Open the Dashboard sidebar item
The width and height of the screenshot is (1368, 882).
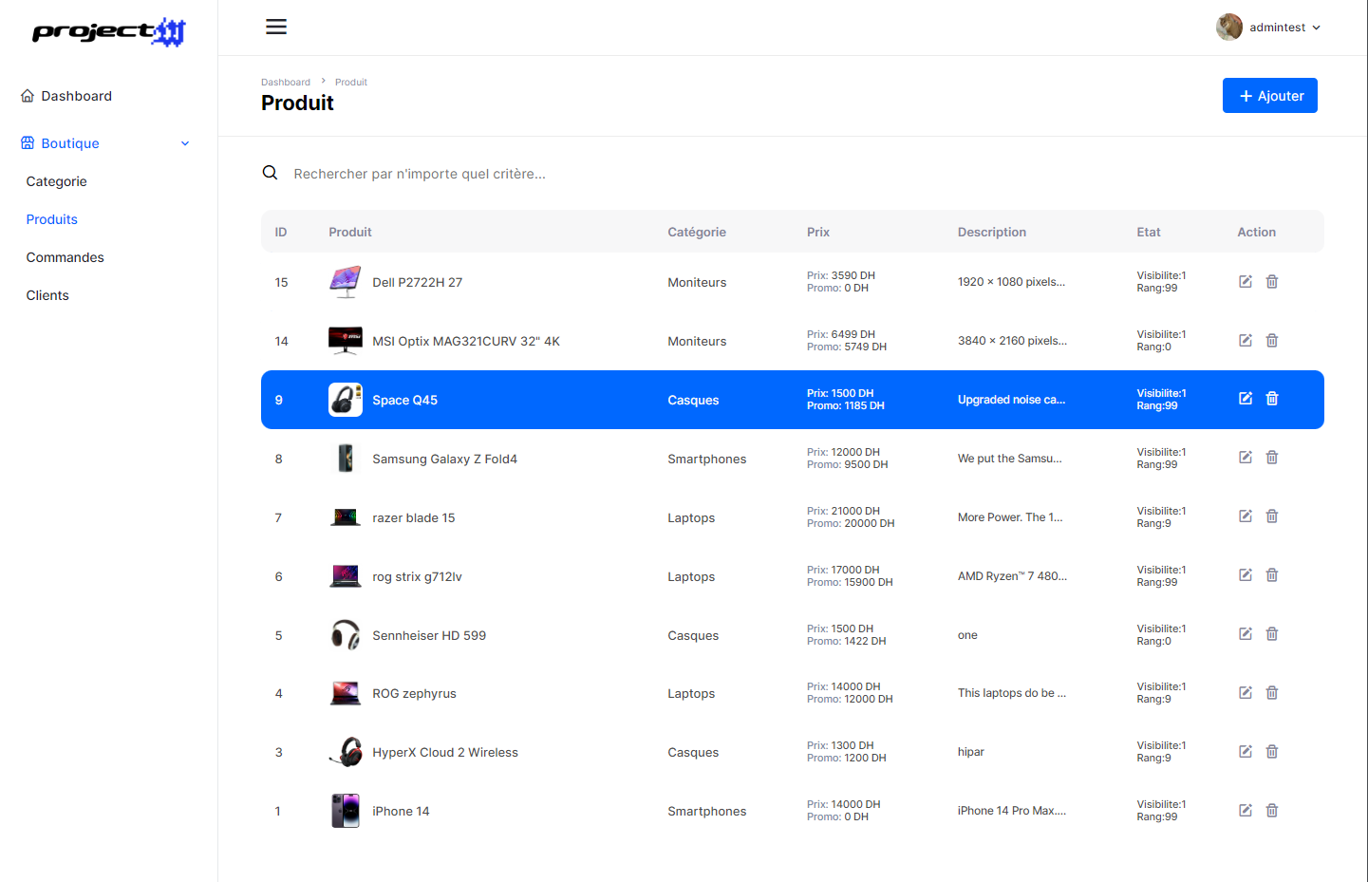click(x=76, y=96)
